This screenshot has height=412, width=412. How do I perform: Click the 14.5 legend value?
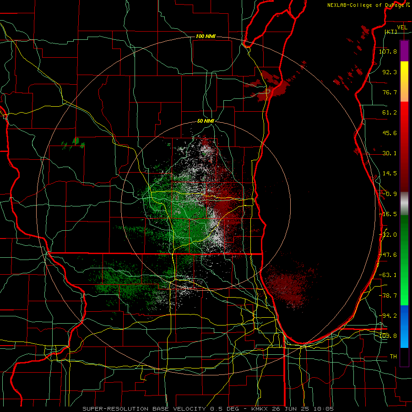pyautogui.click(x=390, y=173)
